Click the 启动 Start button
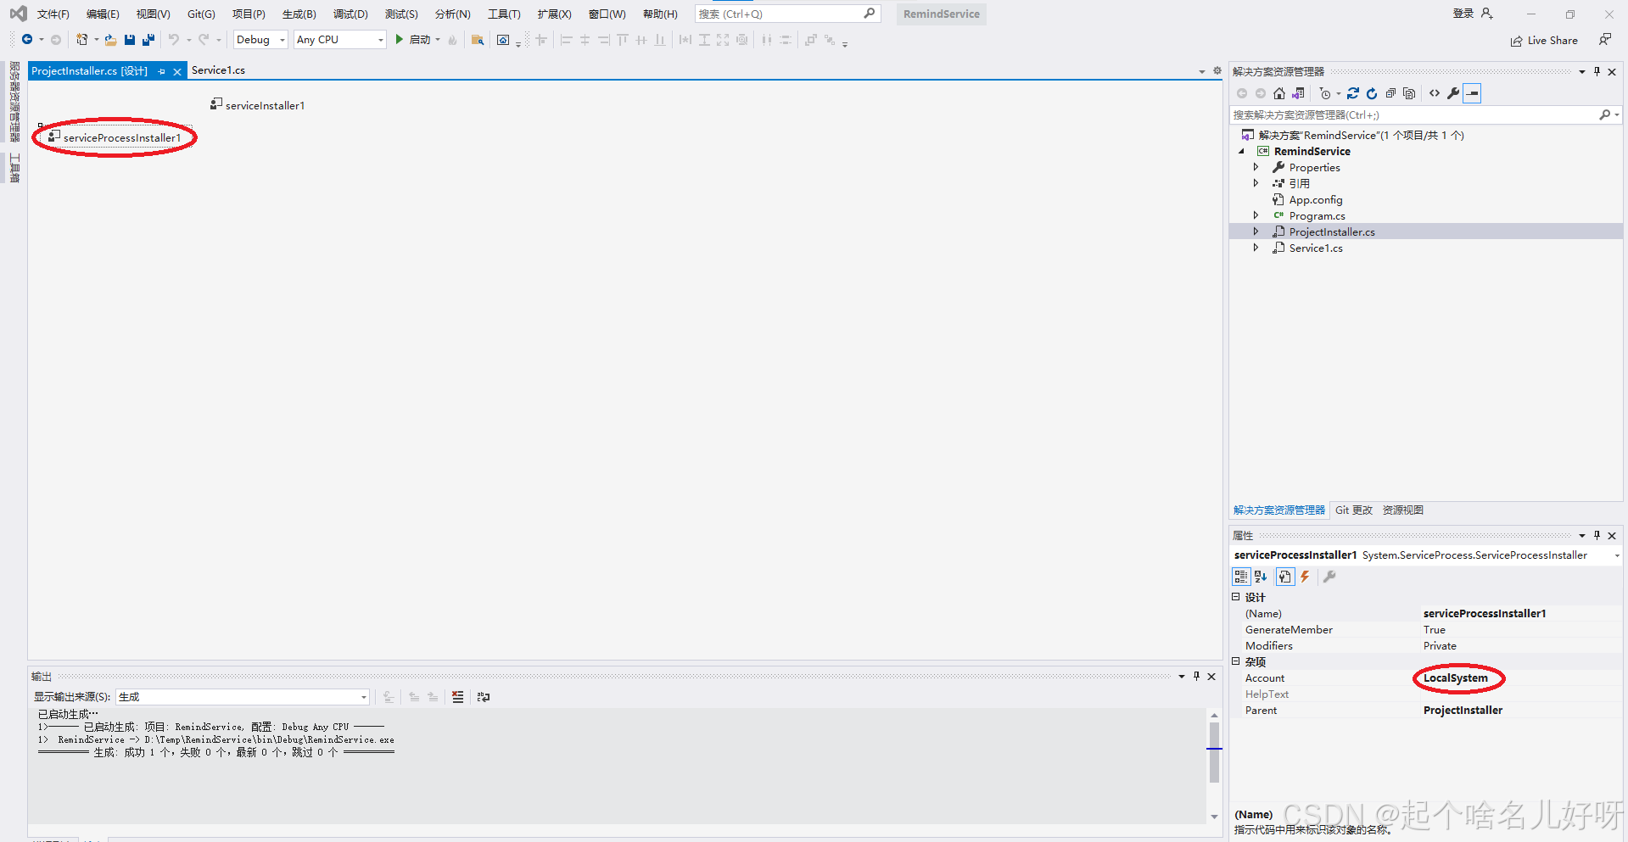Viewport: 1628px width, 842px height. pyautogui.click(x=413, y=40)
